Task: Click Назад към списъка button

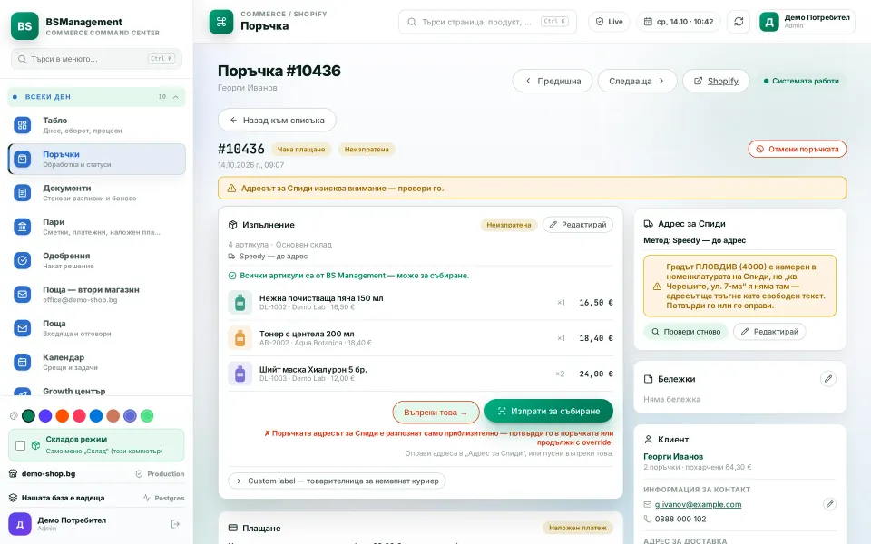Action: 277,120
